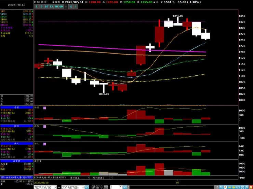The image size is (253, 189).
Task: Select the weekly (週) chart interval
Action: (71, 6)
